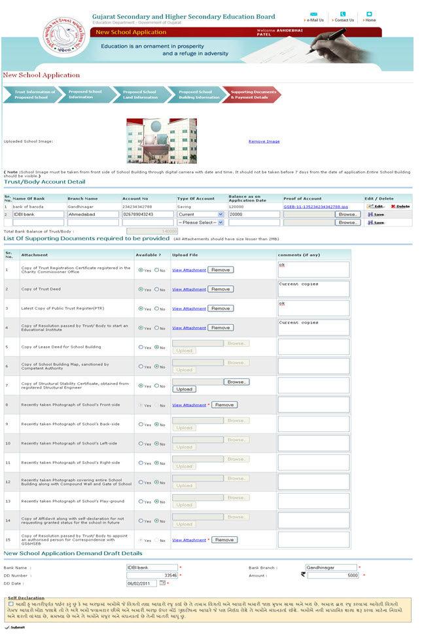Click the Ahmedabad branch name field
422x635 pixels.
pyautogui.click(x=93, y=215)
